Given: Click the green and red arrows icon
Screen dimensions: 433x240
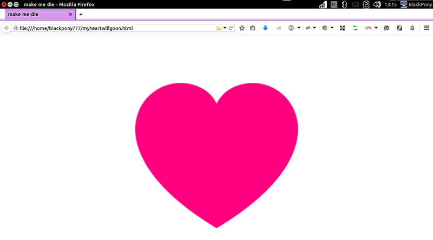Looking at the screenshot, I should 355,28.
